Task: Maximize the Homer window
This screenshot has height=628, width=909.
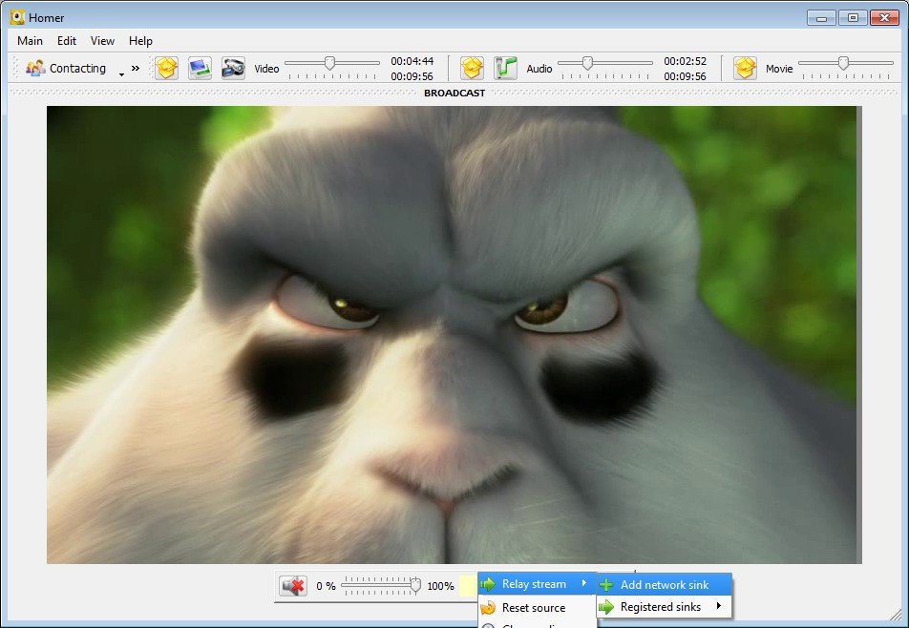Action: tap(853, 17)
